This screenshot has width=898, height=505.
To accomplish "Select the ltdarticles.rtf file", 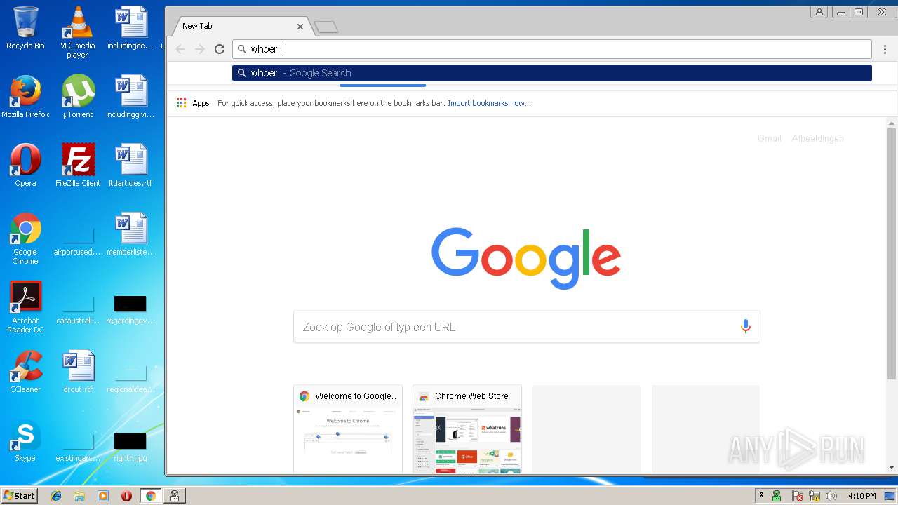I will click(x=130, y=166).
